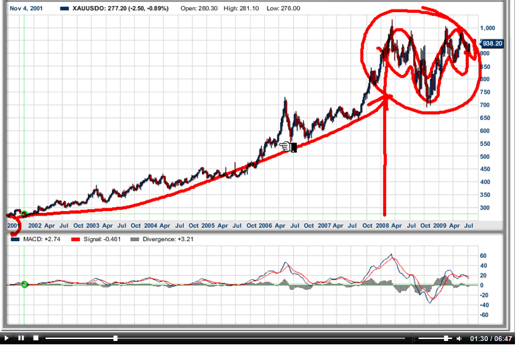Click the 1,000 price axis label

(488, 28)
